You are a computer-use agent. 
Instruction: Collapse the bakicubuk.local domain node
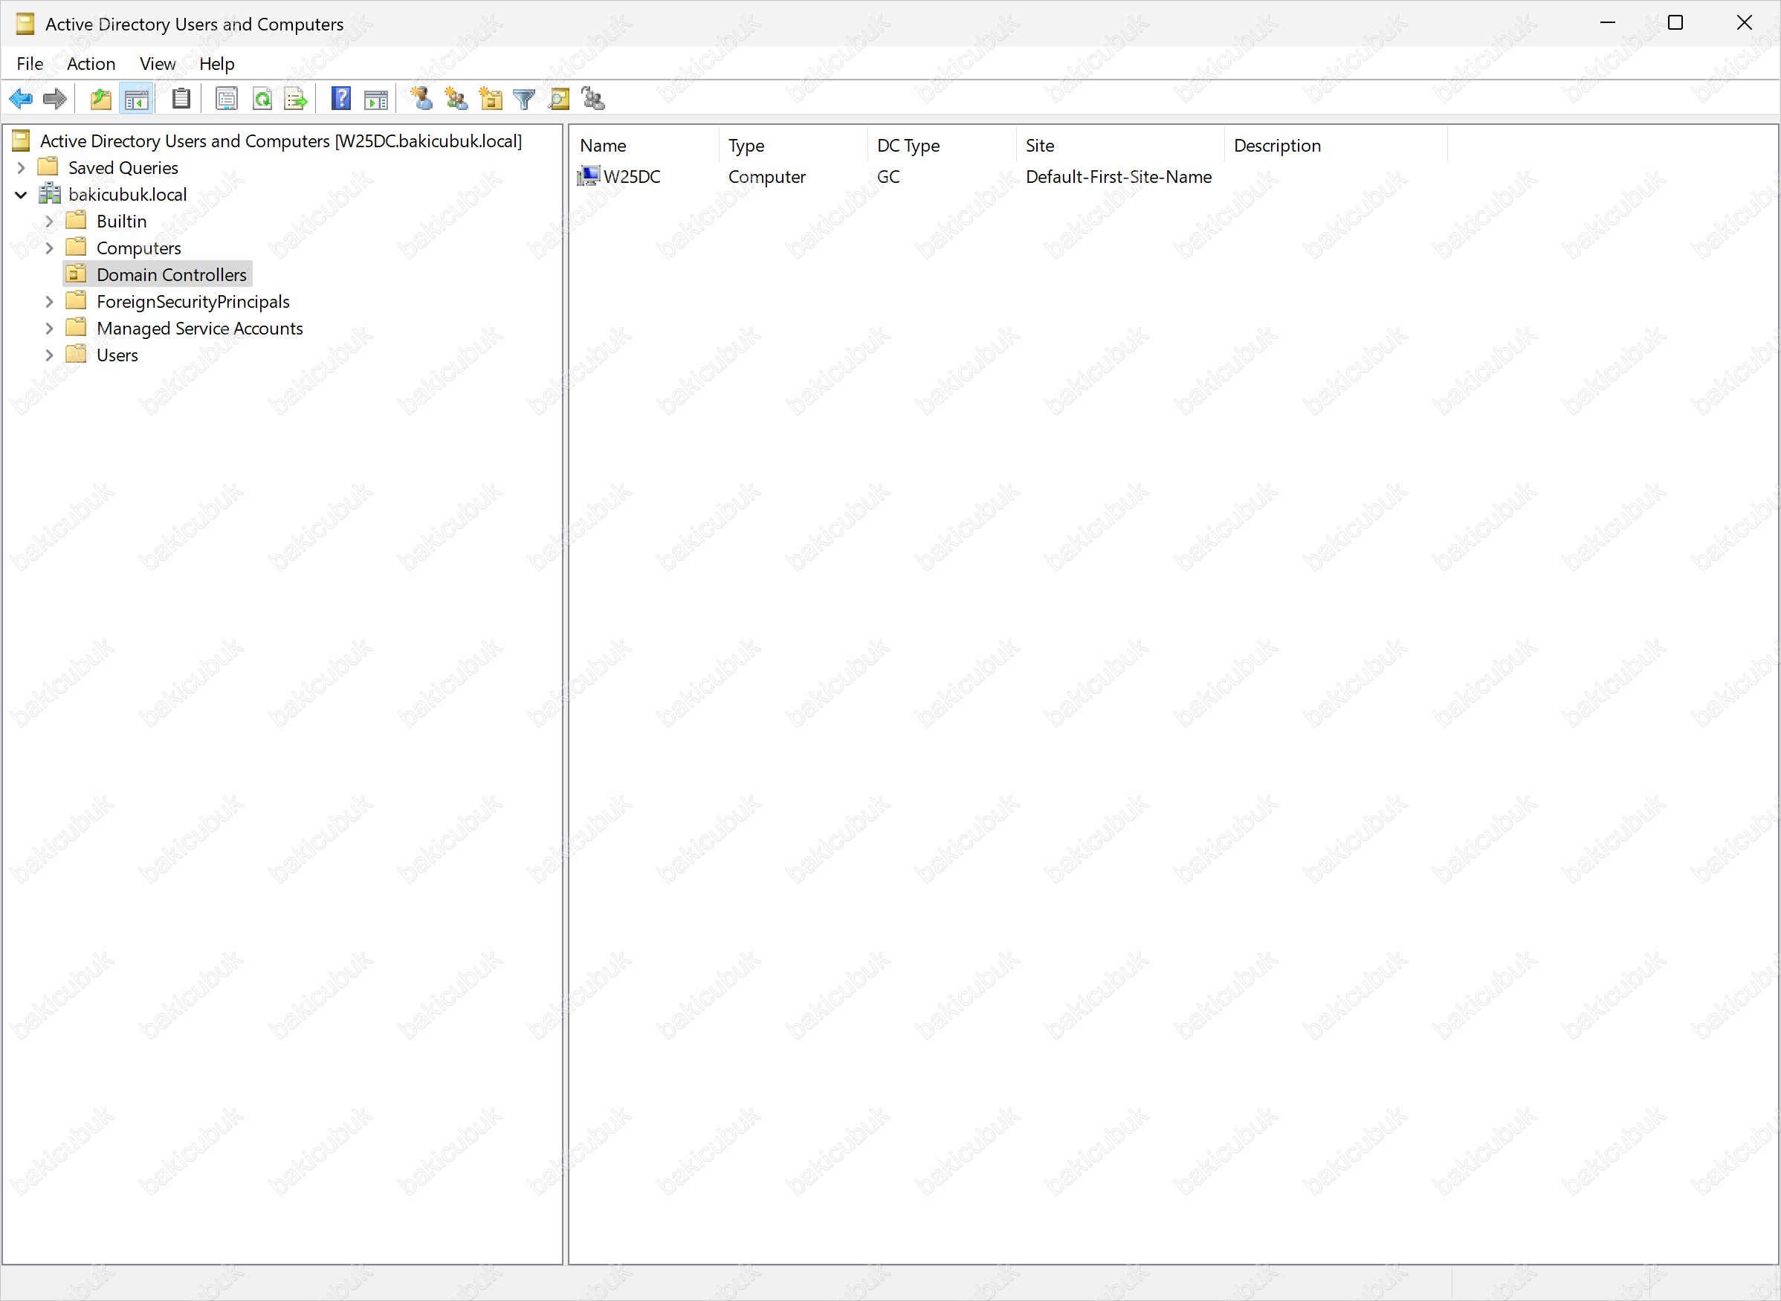(x=22, y=195)
